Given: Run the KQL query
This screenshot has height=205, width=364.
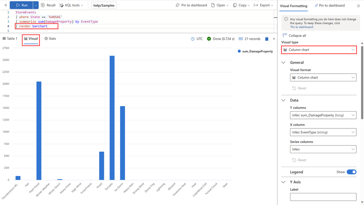Looking at the screenshot, I should pyautogui.click(x=21, y=5).
